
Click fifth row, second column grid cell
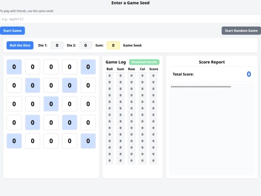33,141
